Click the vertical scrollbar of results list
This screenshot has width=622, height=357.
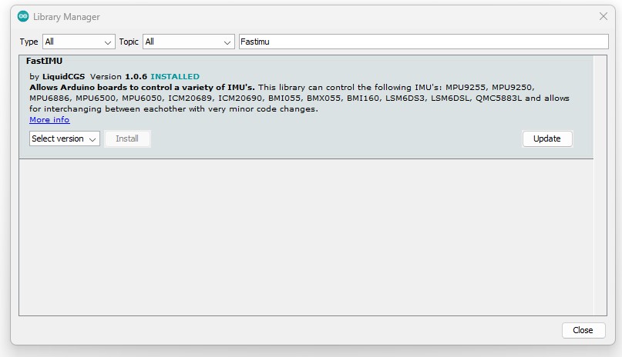pos(600,185)
